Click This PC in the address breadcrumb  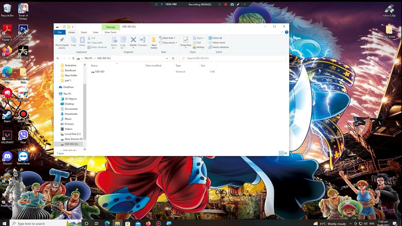[x=88, y=58]
